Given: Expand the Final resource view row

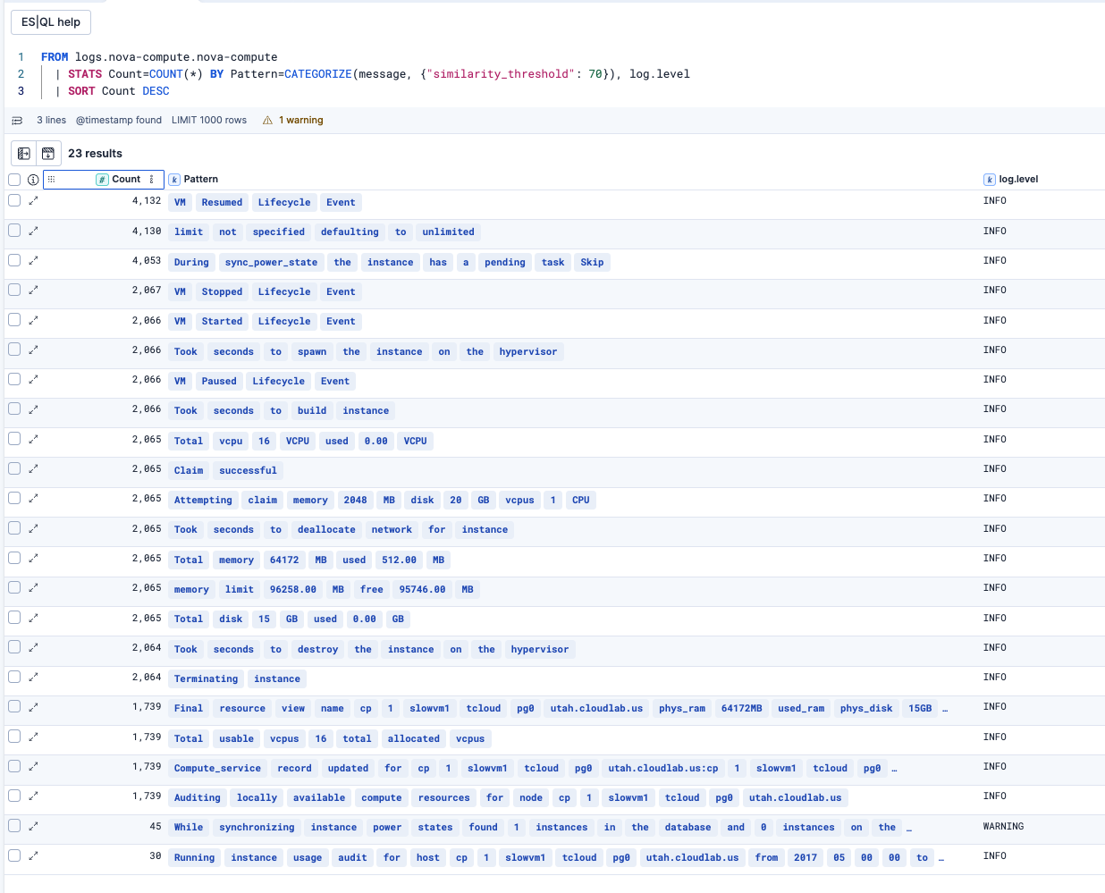Looking at the screenshot, I should (33, 707).
